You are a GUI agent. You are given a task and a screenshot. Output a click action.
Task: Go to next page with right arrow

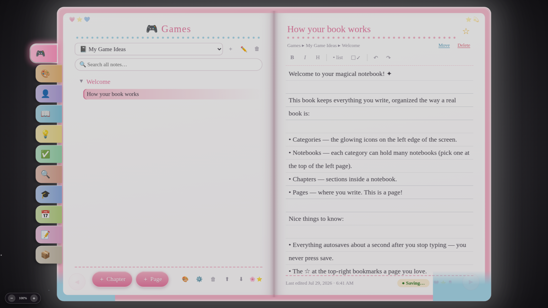pyautogui.click(x=471, y=282)
